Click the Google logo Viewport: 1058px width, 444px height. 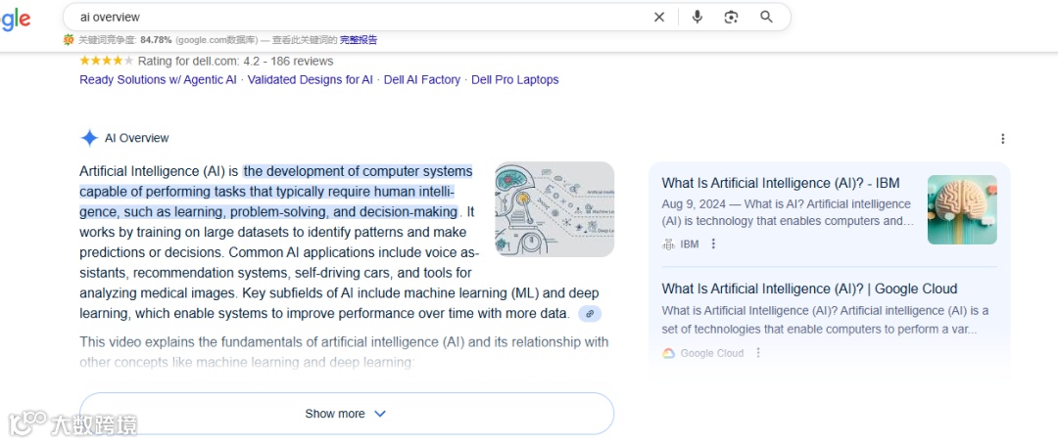[x=15, y=19]
